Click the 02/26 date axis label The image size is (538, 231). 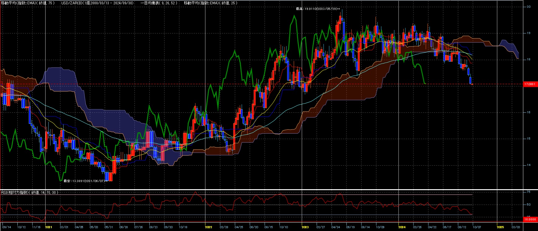click(x=417, y=227)
